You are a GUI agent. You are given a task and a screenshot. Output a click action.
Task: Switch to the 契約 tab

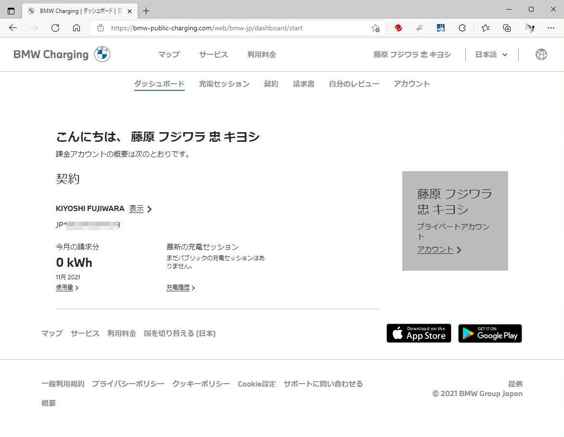[271, 84]
